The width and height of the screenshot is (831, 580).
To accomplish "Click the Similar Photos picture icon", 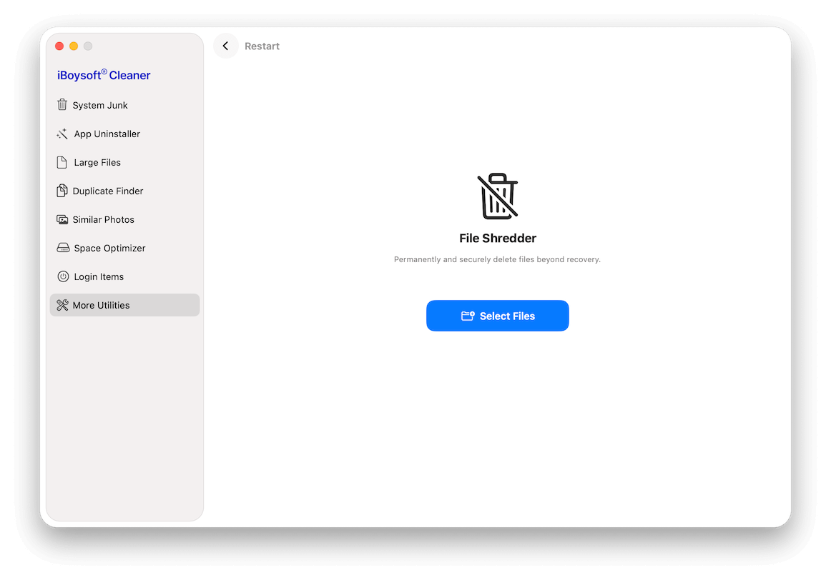I will 63,219.
